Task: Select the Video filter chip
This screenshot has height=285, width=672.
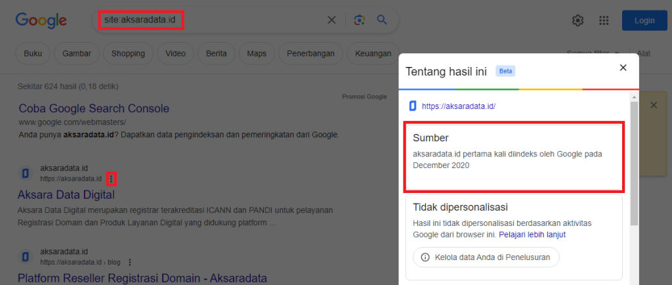Action: [175, 54]
